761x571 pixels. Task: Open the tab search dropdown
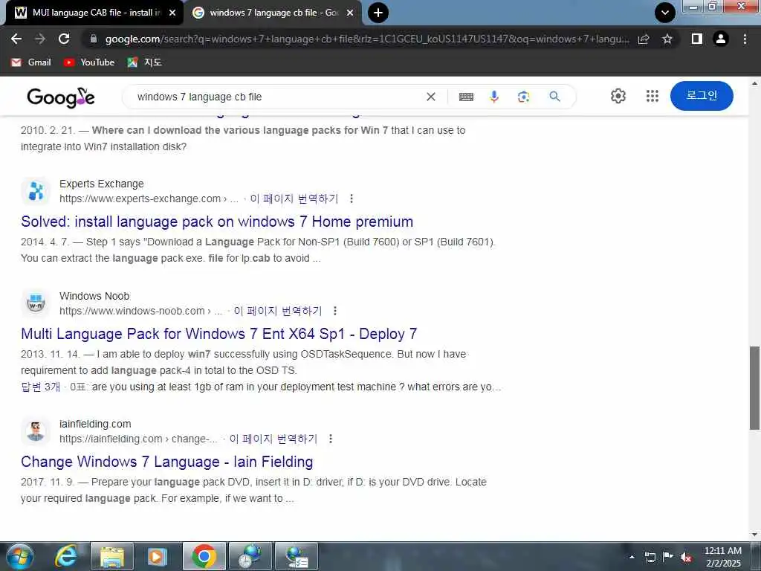(x=665, y=13)
